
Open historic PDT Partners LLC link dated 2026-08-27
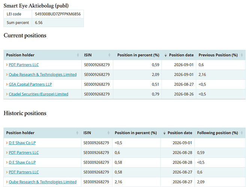pos(24,172)
